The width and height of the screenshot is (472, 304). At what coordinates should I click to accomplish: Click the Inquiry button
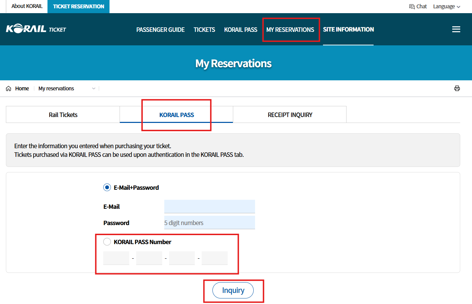click(233, 290)
